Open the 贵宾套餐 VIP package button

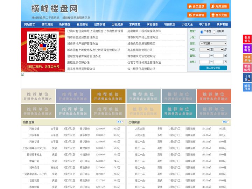click(x=197, y=15)
